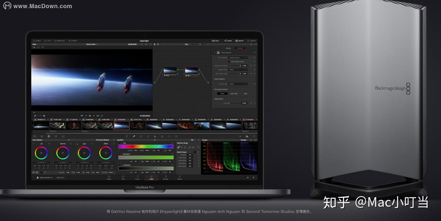
Task: Toggle the Clips thumbnail strip
Action: pyautogui.click(x=216, y=41)
